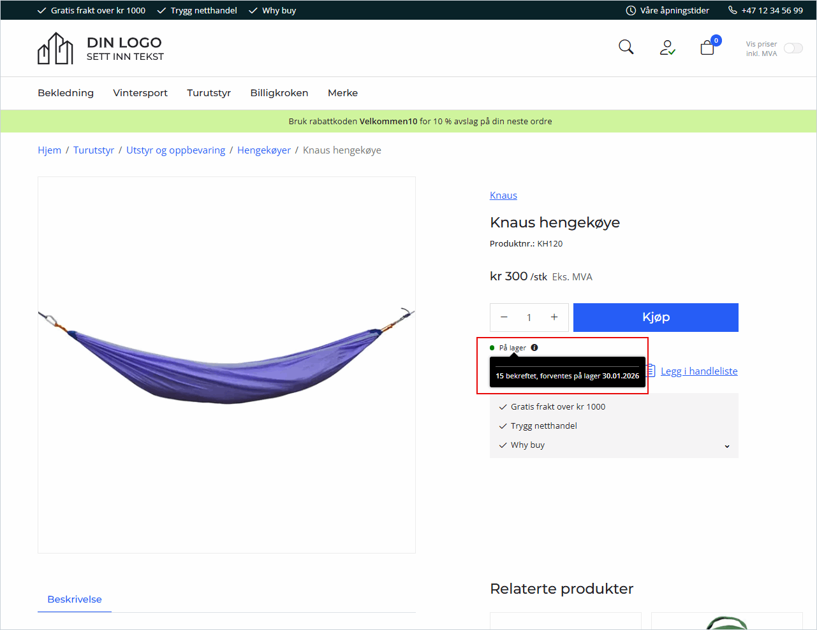
Task: Toggle Vis priser inkl. MVA switch
Action: click(793, 48)
